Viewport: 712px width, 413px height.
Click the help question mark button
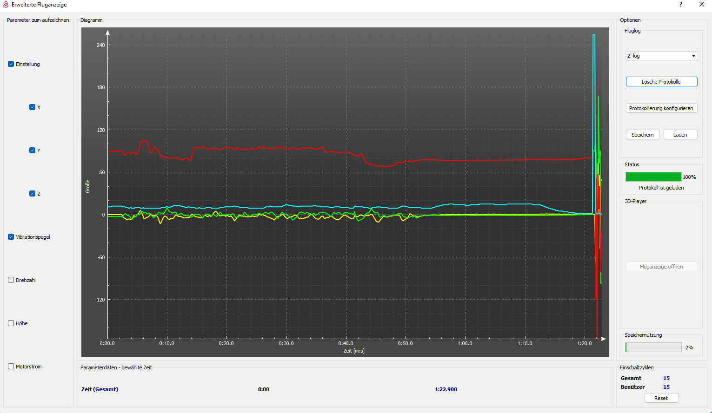[681, 5]
